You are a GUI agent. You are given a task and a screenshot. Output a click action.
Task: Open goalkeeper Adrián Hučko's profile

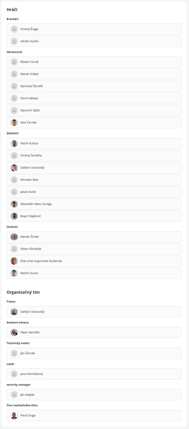[x=29, y=41]
